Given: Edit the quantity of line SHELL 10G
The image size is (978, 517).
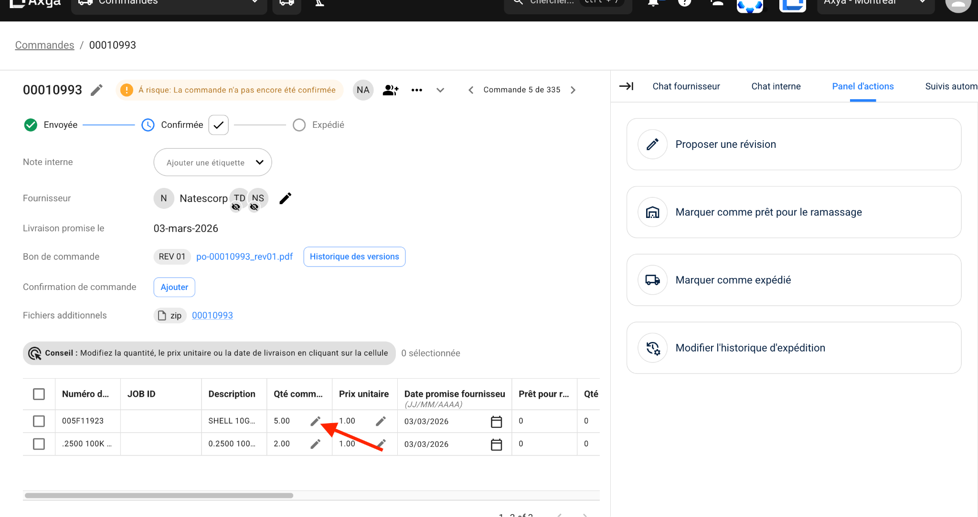Looking at the screenshot, I should (x=315, y=421).
